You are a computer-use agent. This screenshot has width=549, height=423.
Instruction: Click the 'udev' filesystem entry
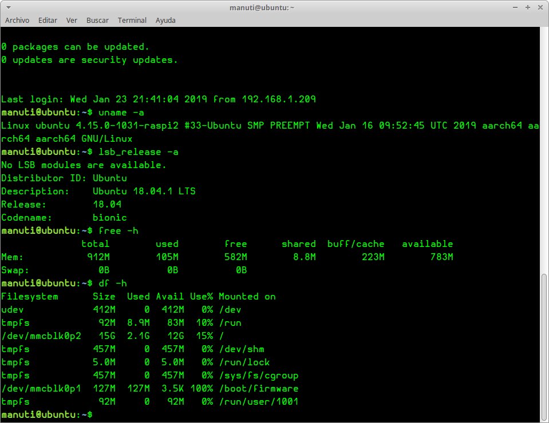(x=12, y=310)
